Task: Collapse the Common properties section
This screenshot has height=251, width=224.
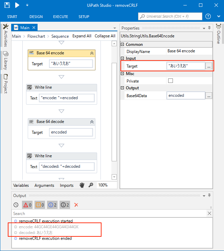Action: pos(122,44)
